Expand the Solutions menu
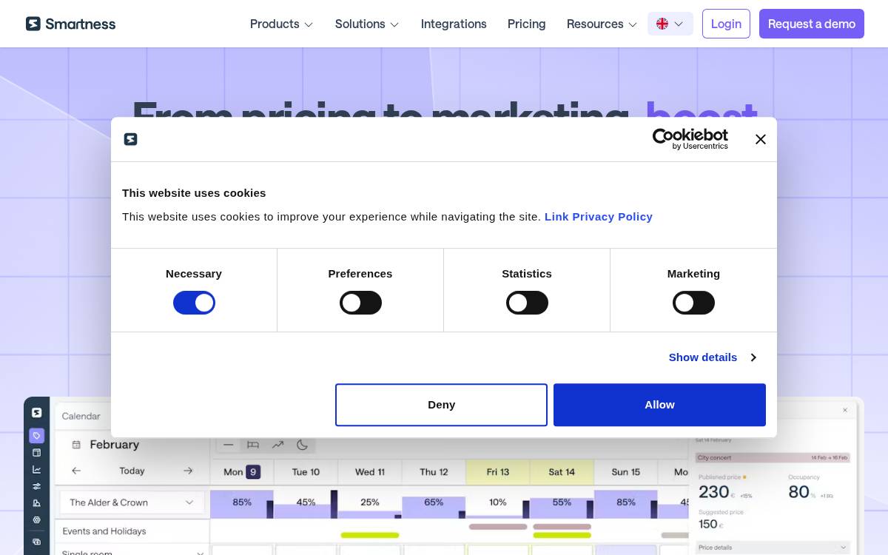The image size is (888, 555). pos(367,24)
